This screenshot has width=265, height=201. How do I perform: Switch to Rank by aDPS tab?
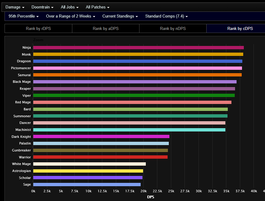(x=106, y=28)
